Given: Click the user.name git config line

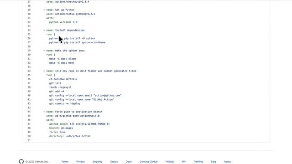Looking at the screenshot, I should 82,100.
